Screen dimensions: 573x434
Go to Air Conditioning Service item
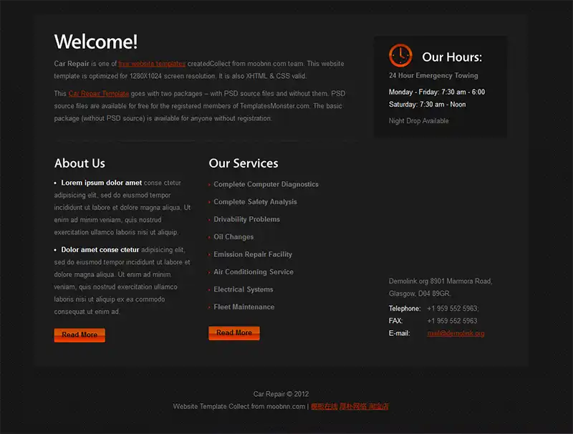(x=254, y=272)
